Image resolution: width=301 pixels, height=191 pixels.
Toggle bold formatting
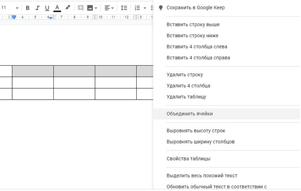tap(28, 8)
